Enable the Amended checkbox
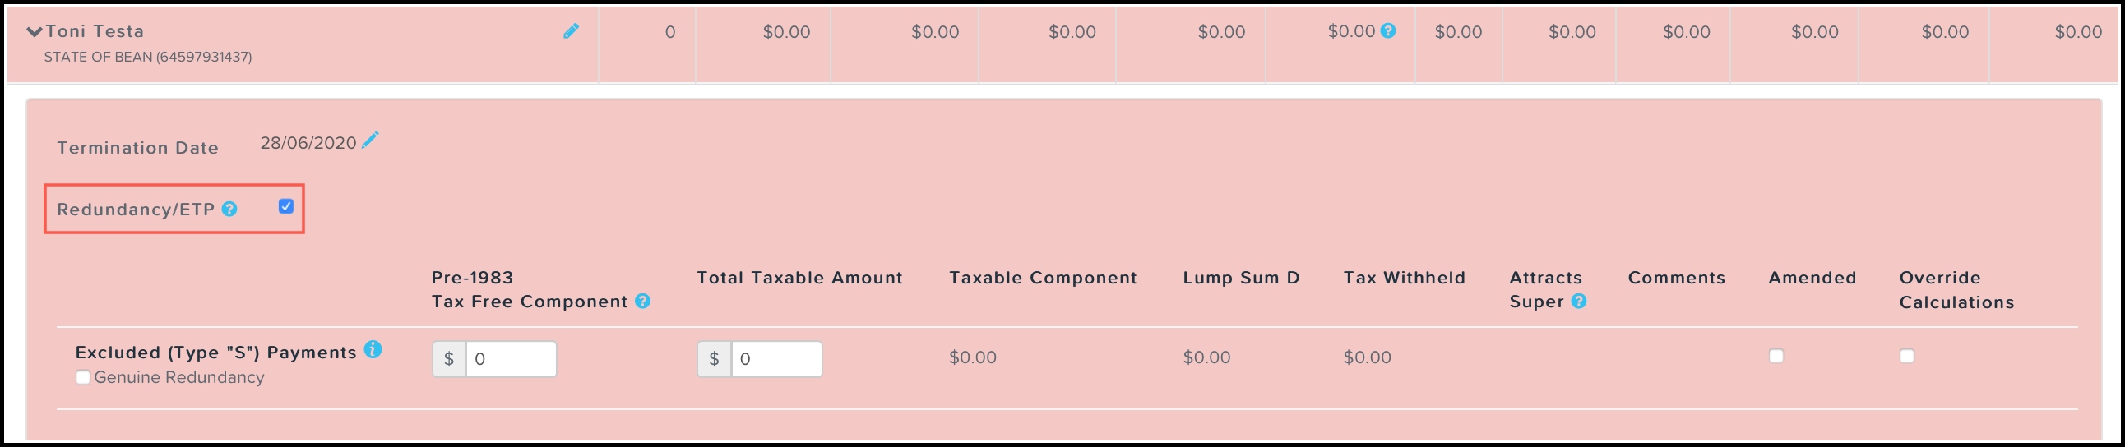 1776,357
